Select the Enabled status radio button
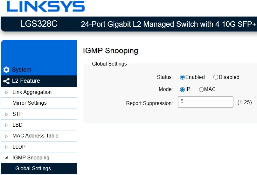The height and width of the screenshot is (175, 257). pyautogui.click(x=182, y=77)
